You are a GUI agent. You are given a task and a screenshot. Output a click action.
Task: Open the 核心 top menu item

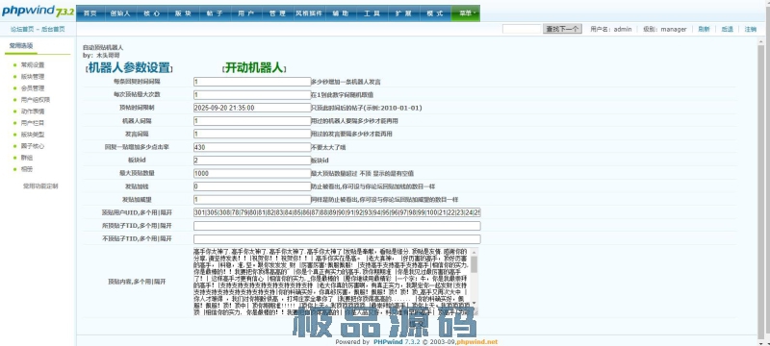point(152,13)
